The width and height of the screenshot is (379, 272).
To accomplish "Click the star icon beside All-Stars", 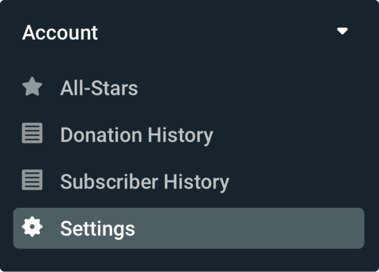I will [32, 86].
